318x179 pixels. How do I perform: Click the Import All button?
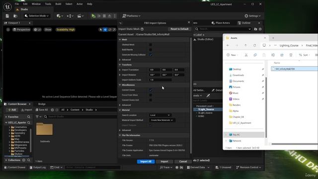(146, 162)
